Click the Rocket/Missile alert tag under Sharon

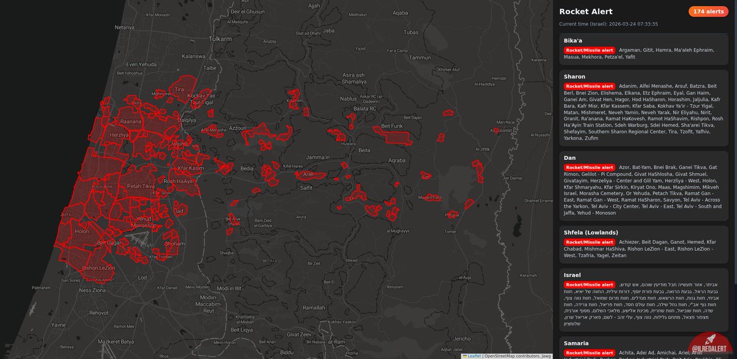coord(588,86)
